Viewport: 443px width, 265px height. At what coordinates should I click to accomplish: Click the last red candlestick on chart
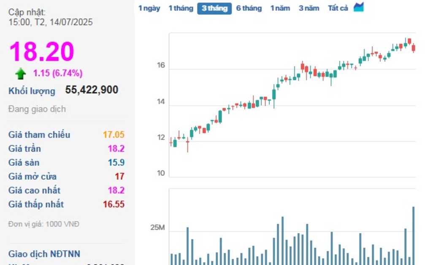pyautogui.click(x=413, y=48)
